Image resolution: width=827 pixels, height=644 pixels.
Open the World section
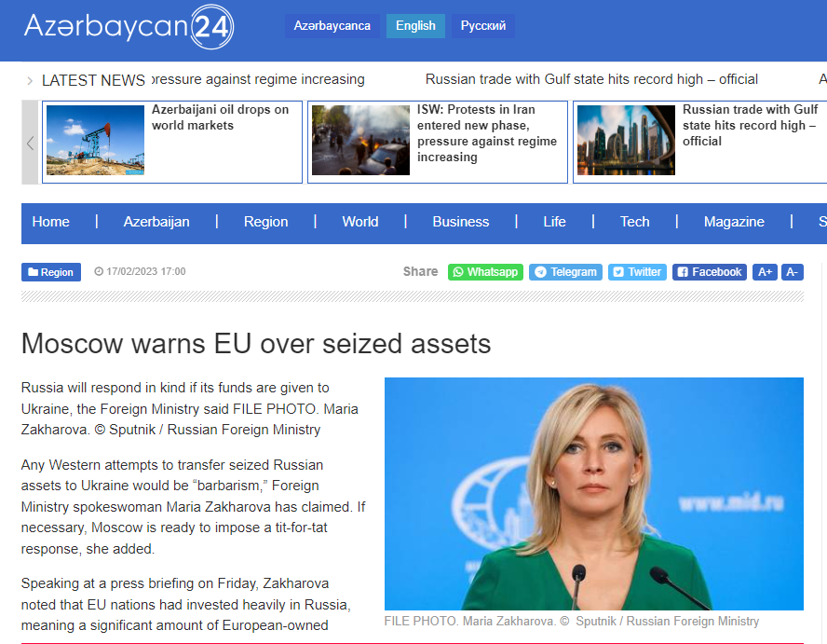click(x=360, y=222)
